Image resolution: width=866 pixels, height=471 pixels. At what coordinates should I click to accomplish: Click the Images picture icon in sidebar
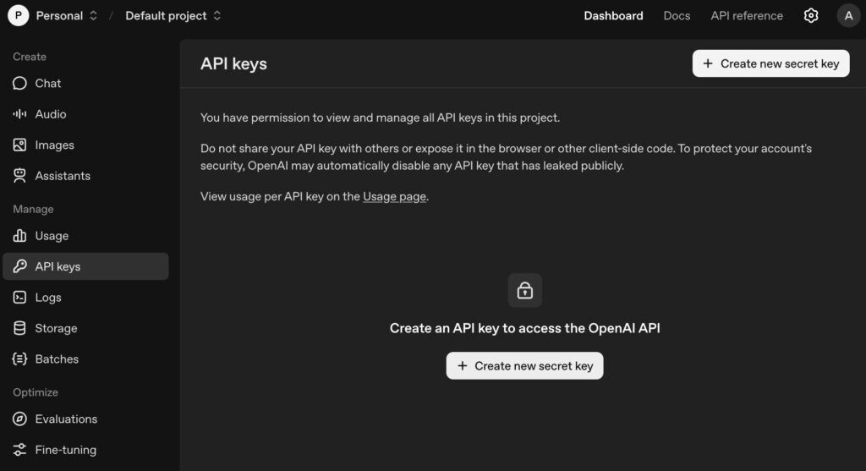[19, 145]
